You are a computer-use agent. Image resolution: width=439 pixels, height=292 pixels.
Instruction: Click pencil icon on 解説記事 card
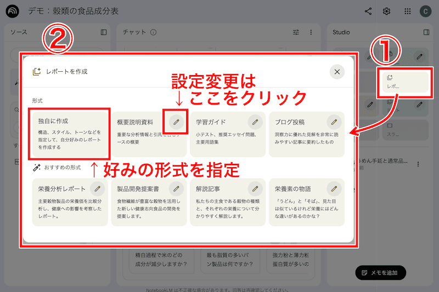(255, 188)
